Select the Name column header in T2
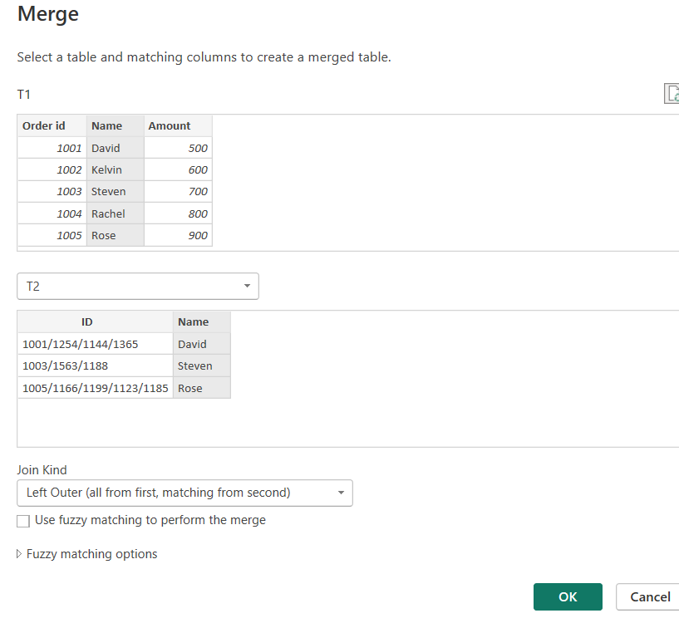This screenshot has height=623, width=679. click(202, 322)
